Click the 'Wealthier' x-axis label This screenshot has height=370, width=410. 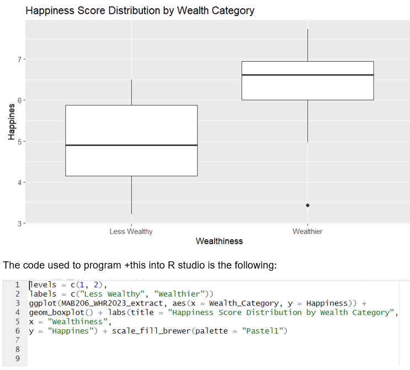tap(307, 232)
